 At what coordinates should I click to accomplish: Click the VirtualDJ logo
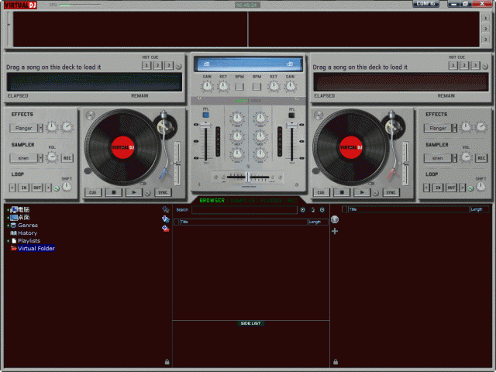(21, 5)
